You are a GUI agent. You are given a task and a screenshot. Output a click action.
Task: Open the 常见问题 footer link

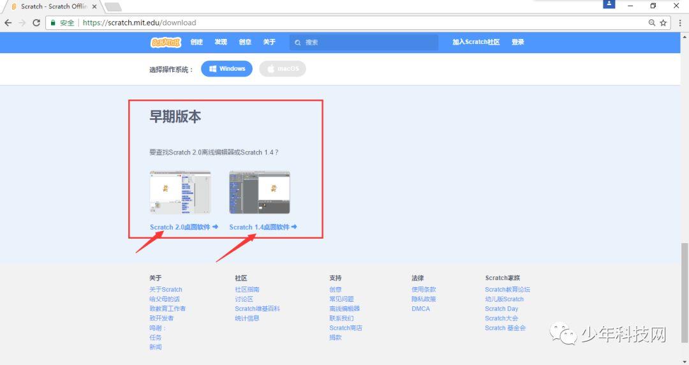[x=341, y=299]
